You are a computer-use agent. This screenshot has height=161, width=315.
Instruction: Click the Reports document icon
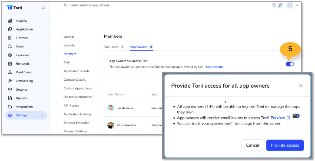(x=10, y=98)
